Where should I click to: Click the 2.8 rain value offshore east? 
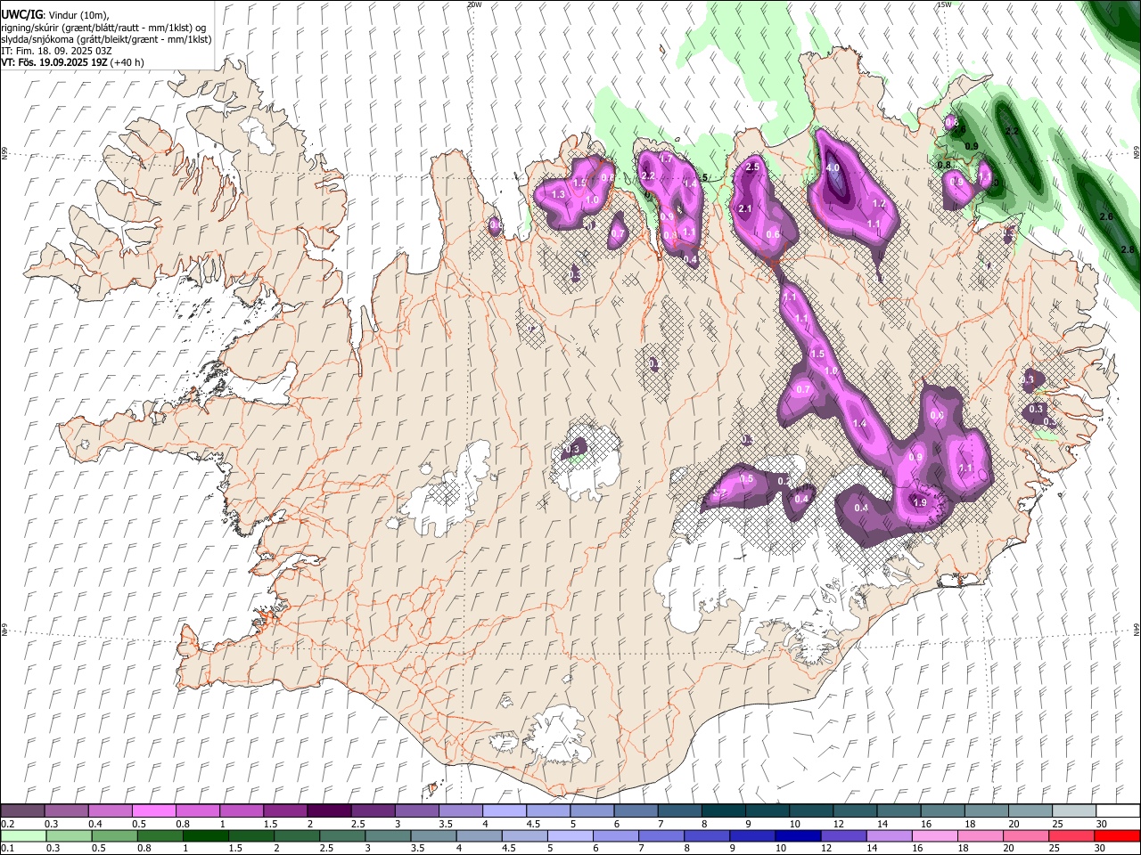pos(1129,250)
